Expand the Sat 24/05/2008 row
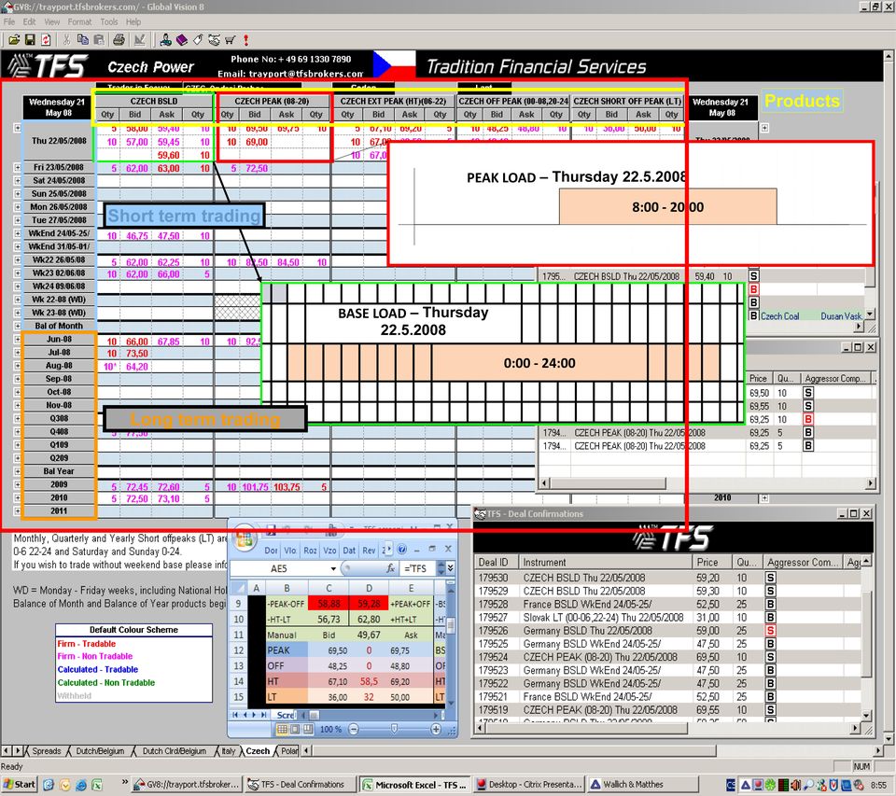The height and width of the screenshot is (796, 896). click(17, 181)
